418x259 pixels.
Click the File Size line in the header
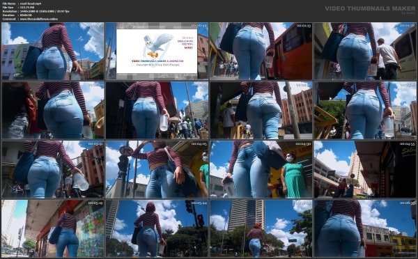(18, 8)
